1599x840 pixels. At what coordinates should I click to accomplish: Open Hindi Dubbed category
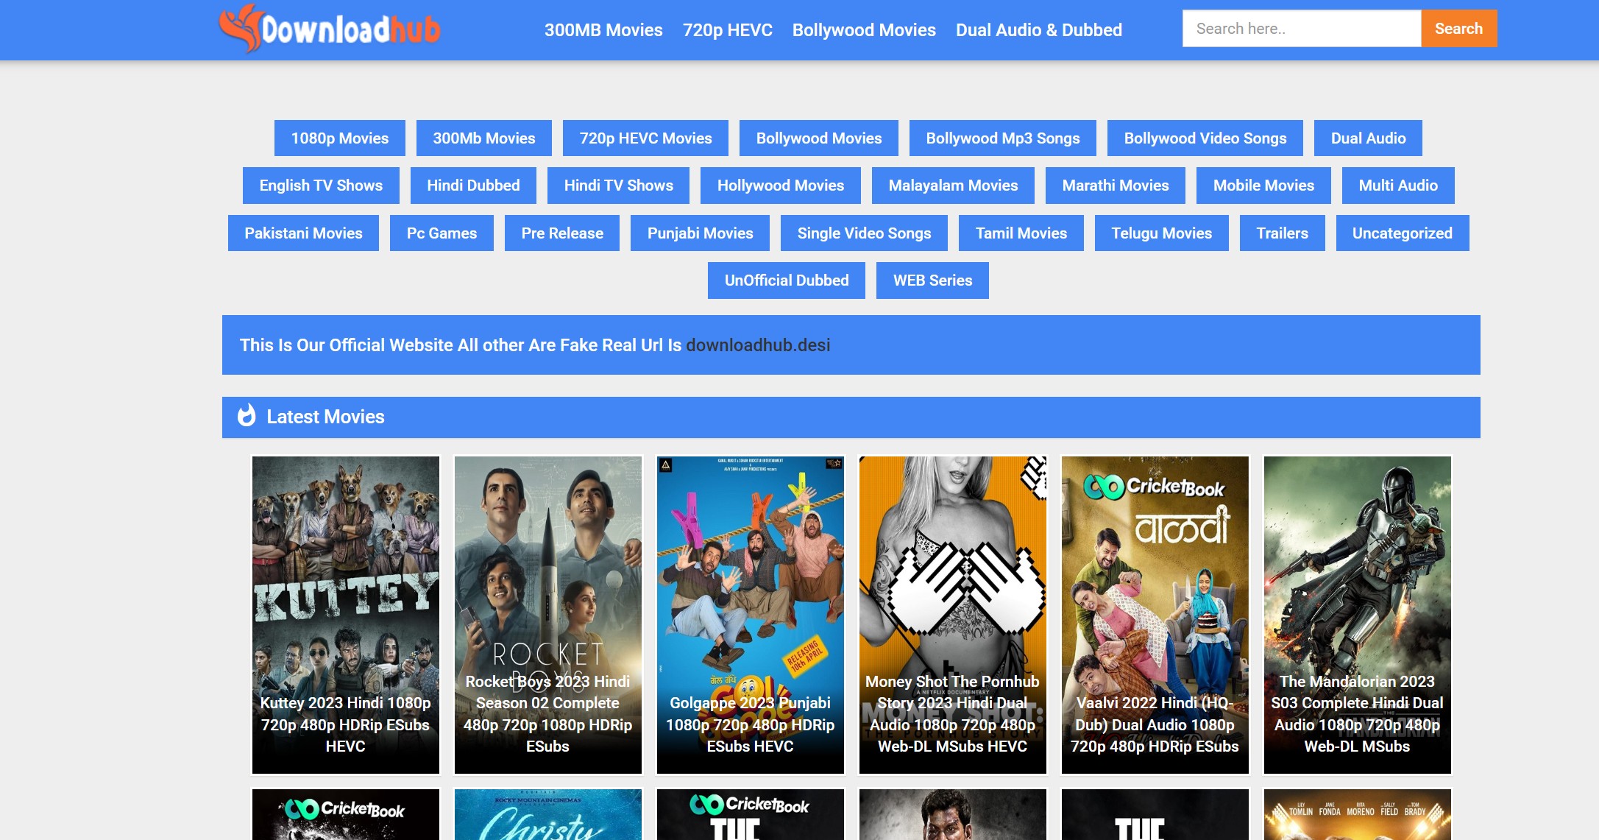pos(473,186)
